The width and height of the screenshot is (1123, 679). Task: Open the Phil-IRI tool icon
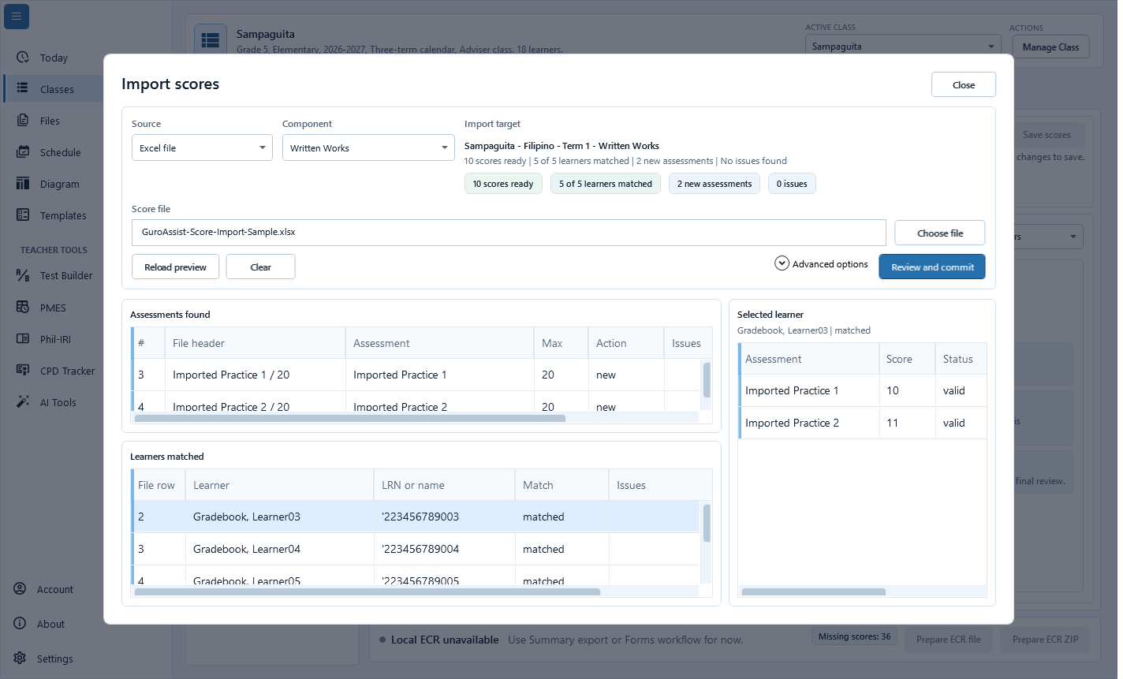point(22,339)
